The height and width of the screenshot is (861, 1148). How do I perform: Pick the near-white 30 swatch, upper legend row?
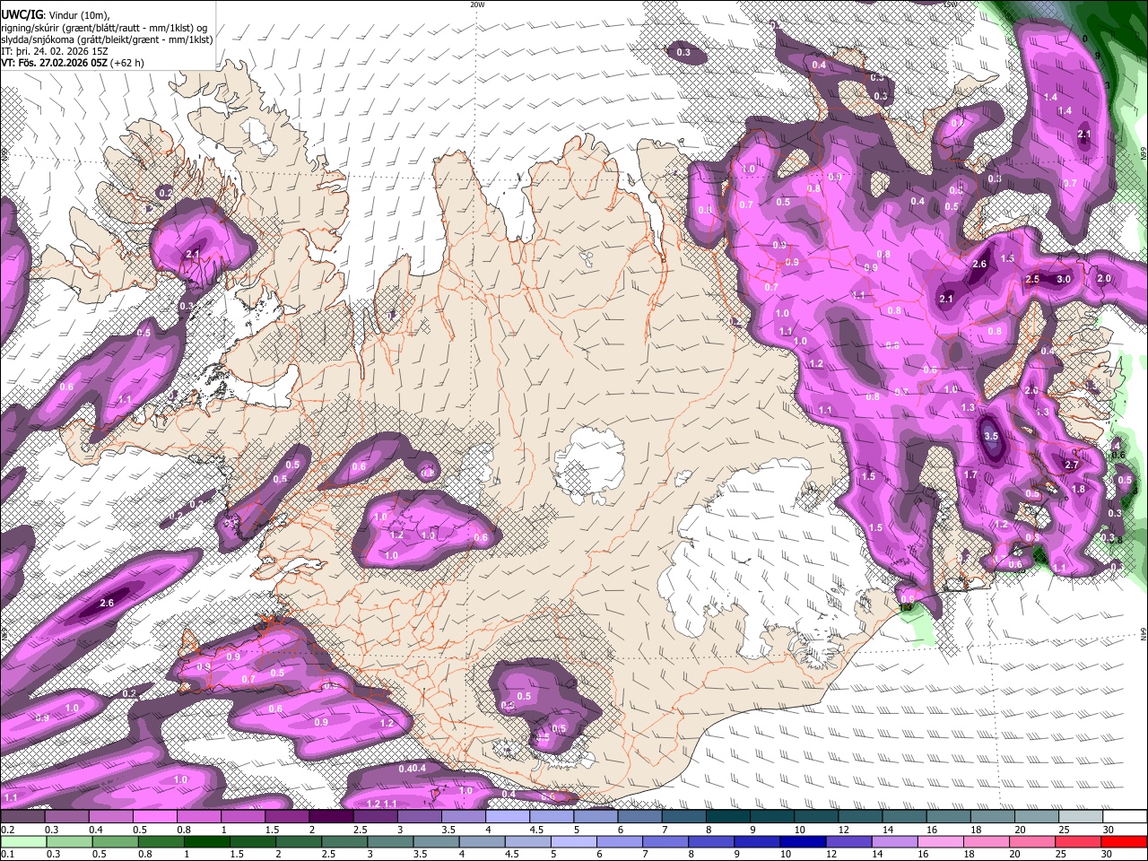[x=1125, y=817]
